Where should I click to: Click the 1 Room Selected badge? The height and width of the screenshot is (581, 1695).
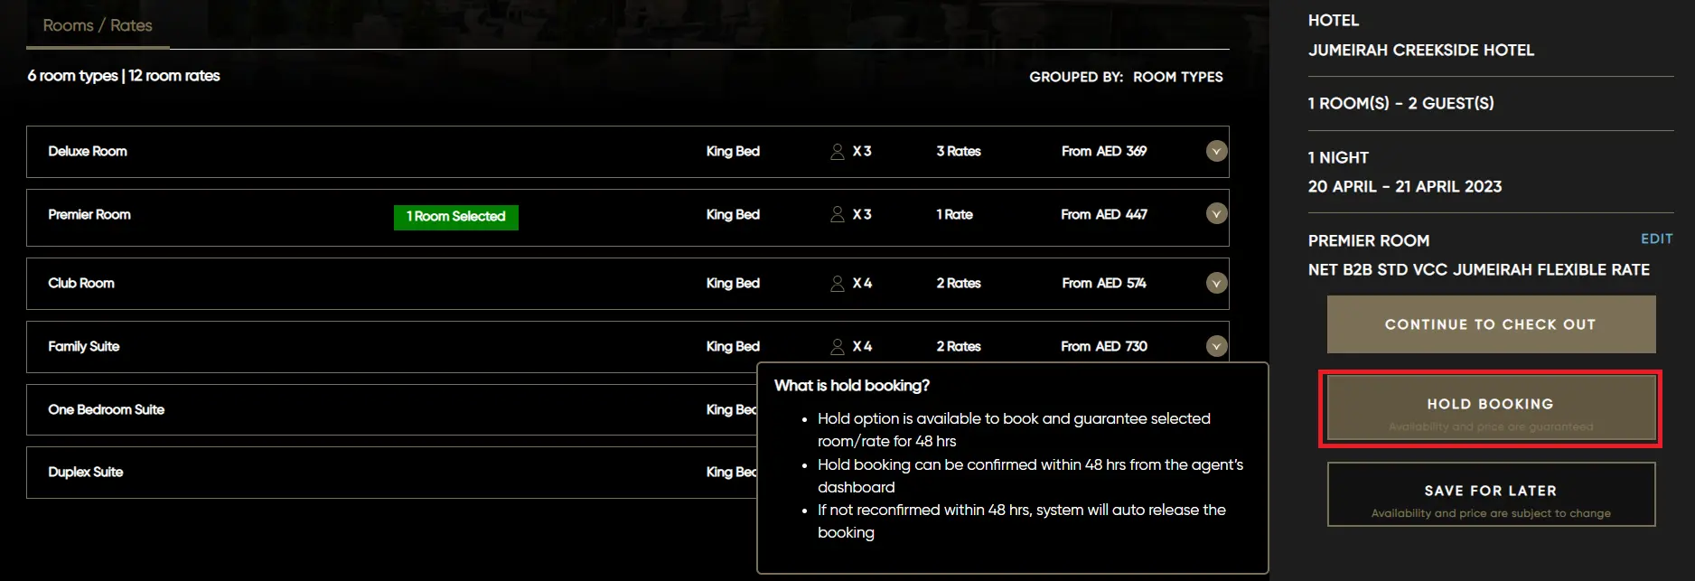(x=455, y=217)
